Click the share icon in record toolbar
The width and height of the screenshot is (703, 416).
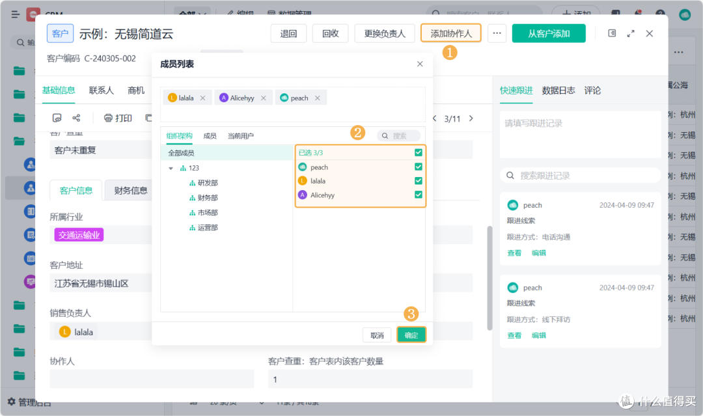[x=76, y=118]
